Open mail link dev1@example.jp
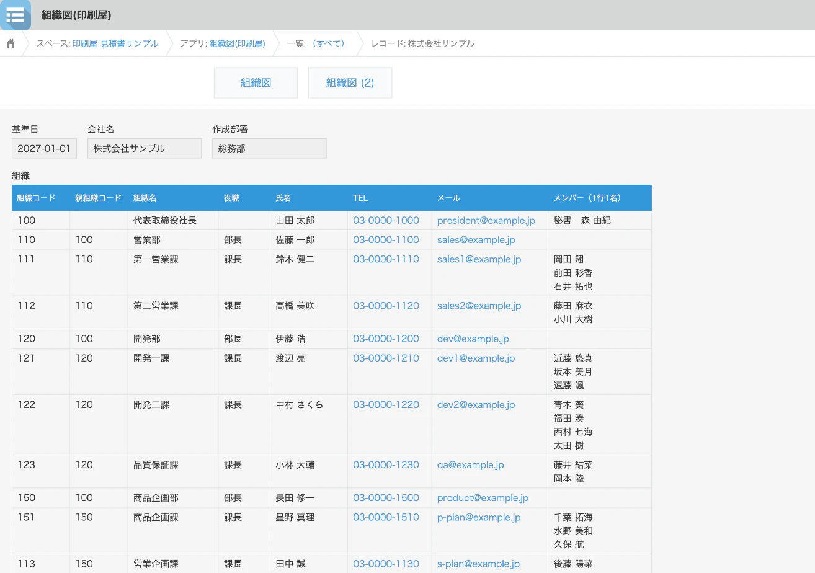 point(476,358)
